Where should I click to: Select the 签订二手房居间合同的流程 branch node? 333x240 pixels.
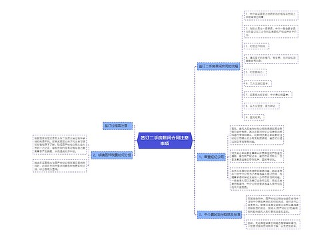pyautogui.click(x=218, y=66)
